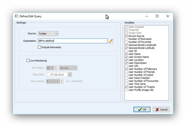186x127 pixels.
Task: Minimize the Define/Edit Query window
Action: (x=147, y=16)
